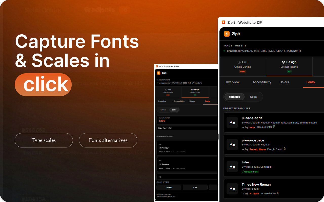324x202 pixels.
Task: Click the CSS export button
Action: 195,187
